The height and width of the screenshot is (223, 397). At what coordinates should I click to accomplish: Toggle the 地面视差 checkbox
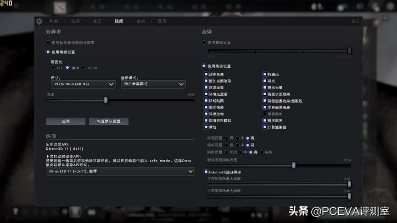(206, 107)
